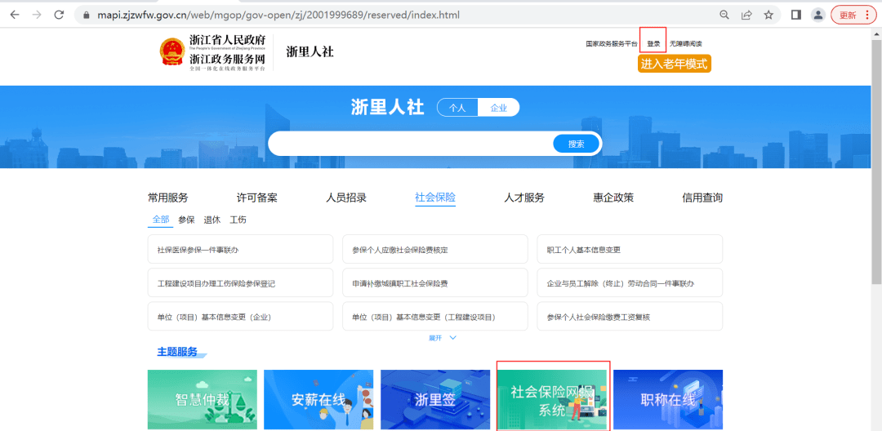Open the Chrome profile avatar

pyautogui.click(x=817, y=15)
